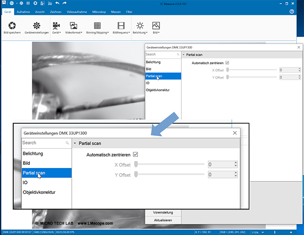The width and height of the screenshot is (304, 235).
Task: Click the undo arrow in the title bar
Action: (x=57, y=3)
